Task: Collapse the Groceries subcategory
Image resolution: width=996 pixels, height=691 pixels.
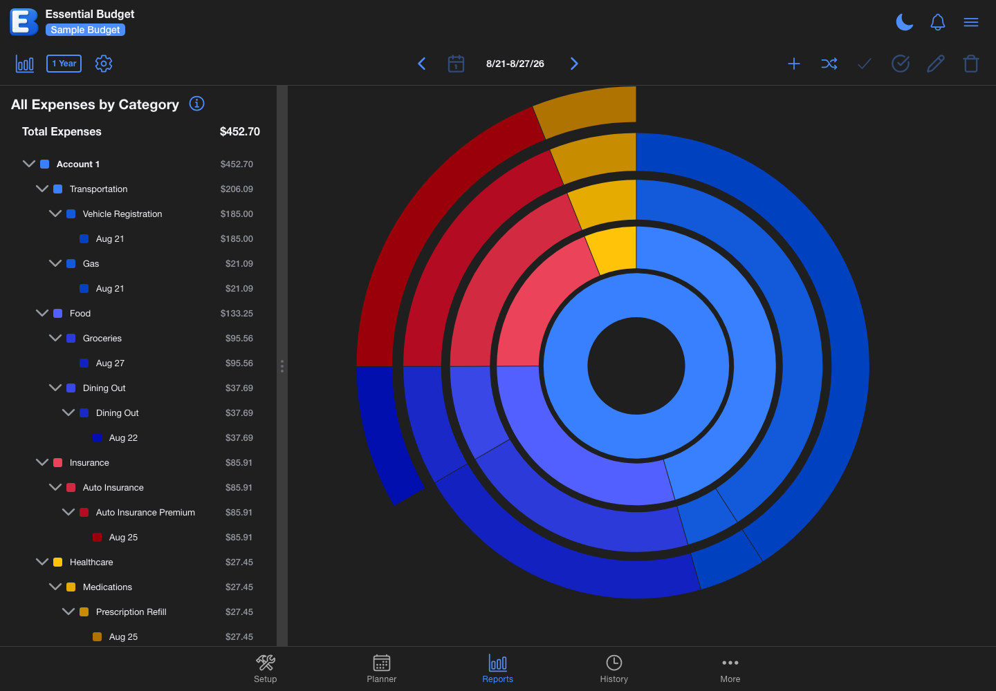Action: pyautogui.click(x=55, y=338)
